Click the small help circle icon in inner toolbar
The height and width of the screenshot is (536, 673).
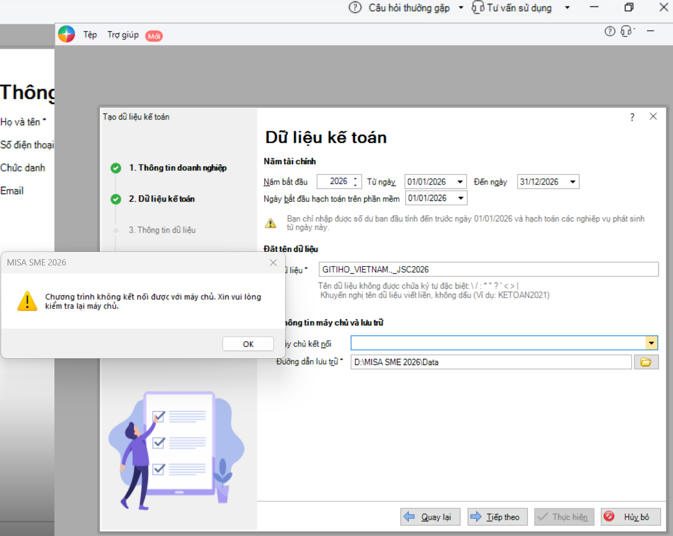pos(609,31)
